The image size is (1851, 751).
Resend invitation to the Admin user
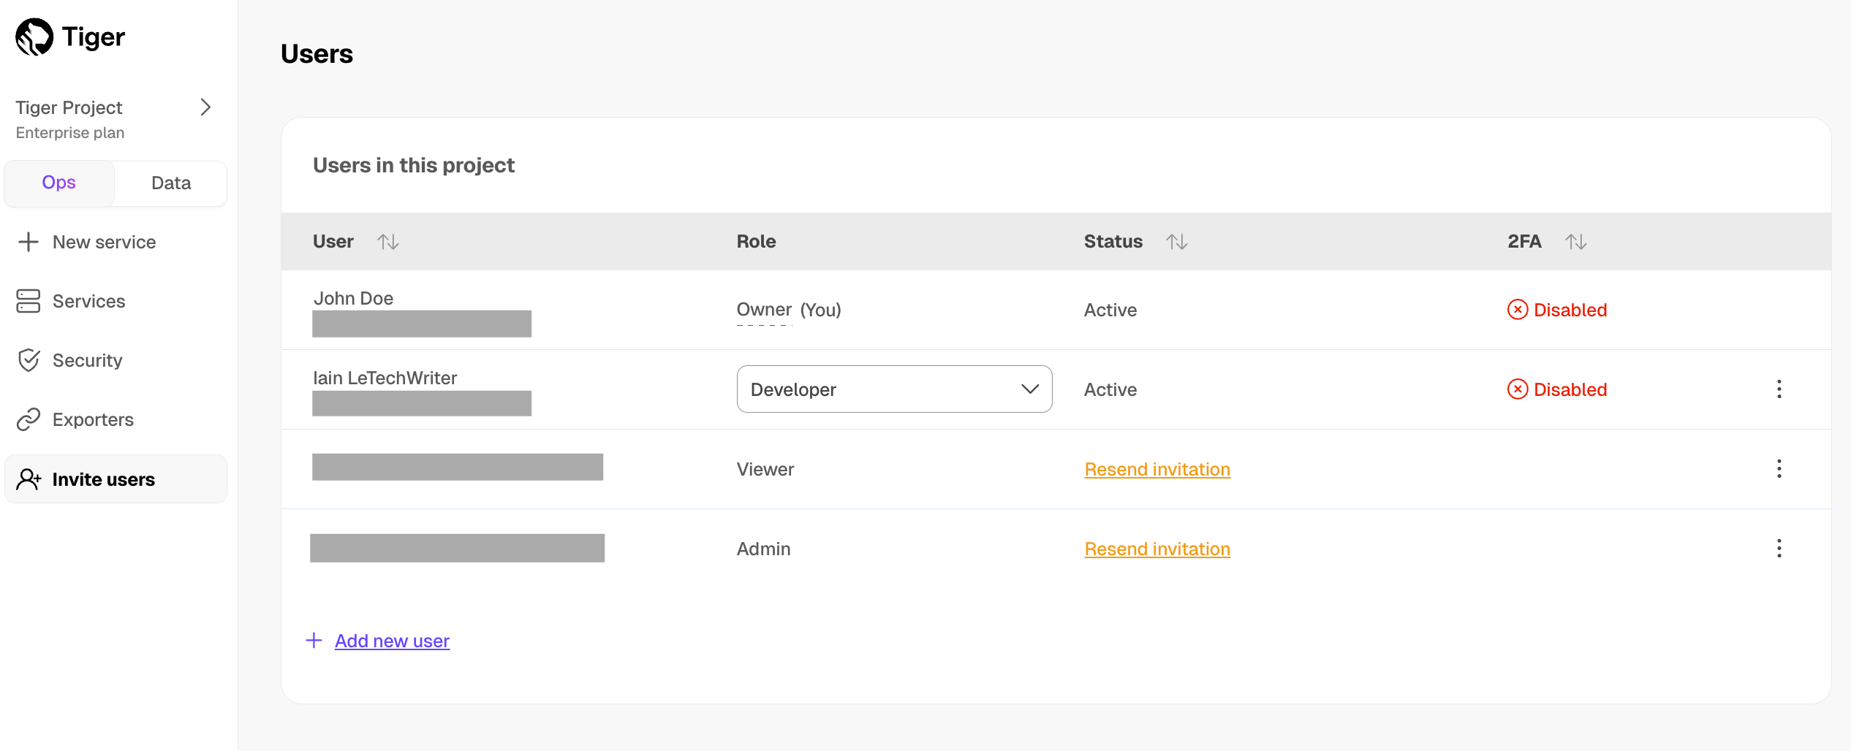1157,549
